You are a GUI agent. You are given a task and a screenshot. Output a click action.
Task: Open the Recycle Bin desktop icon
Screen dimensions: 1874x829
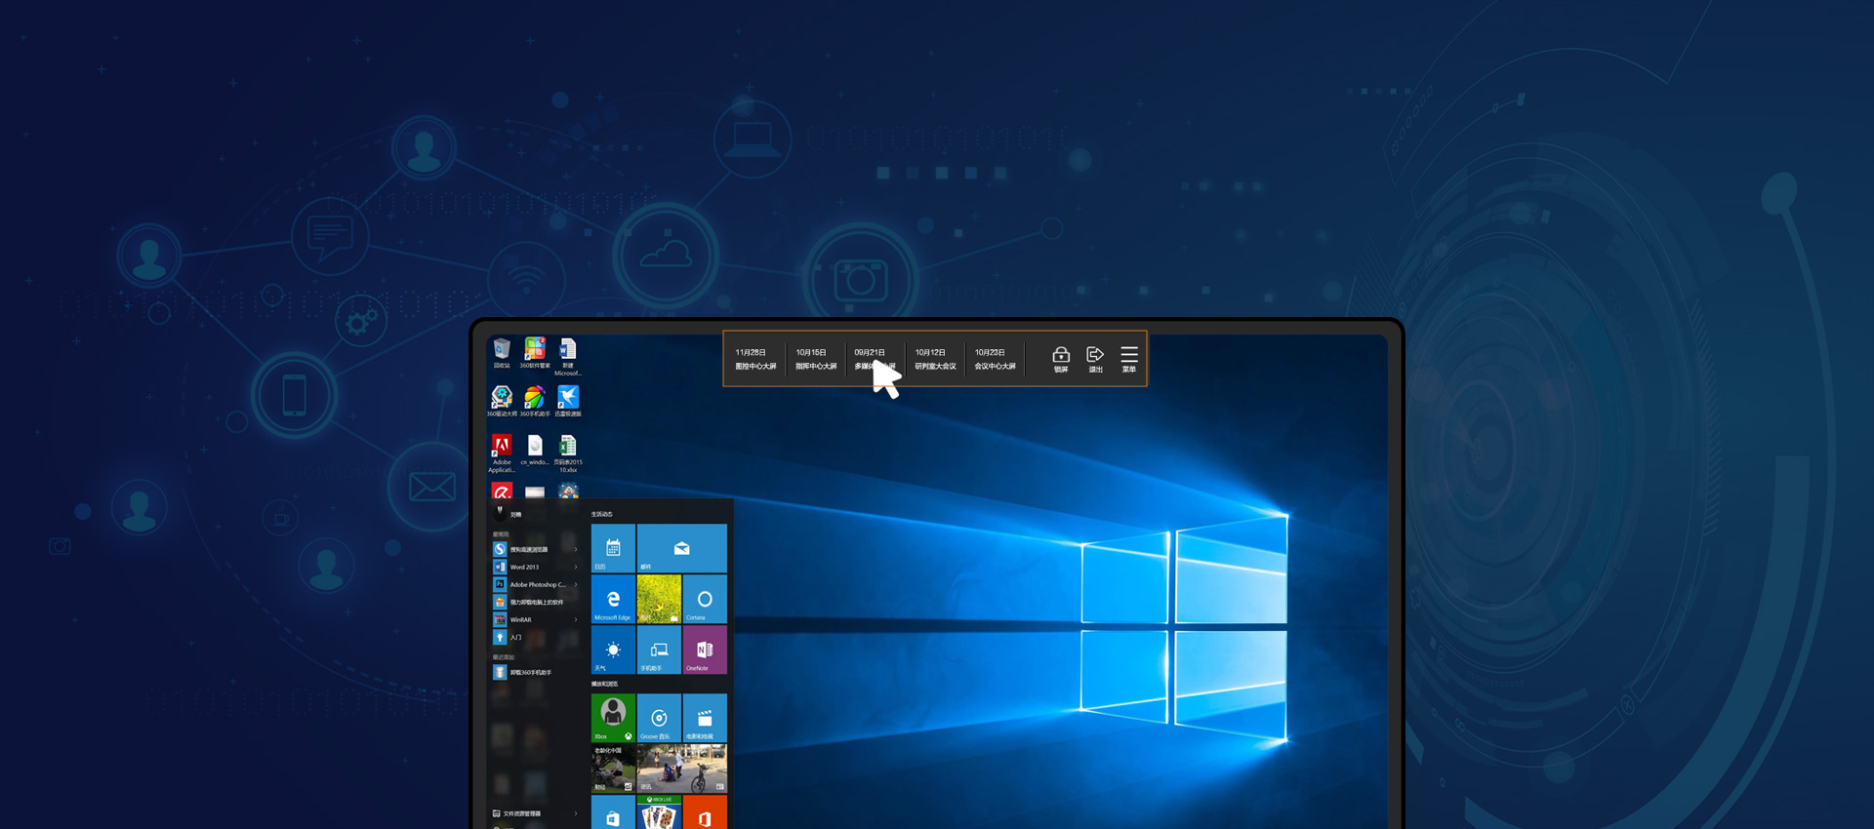(502, 353)
